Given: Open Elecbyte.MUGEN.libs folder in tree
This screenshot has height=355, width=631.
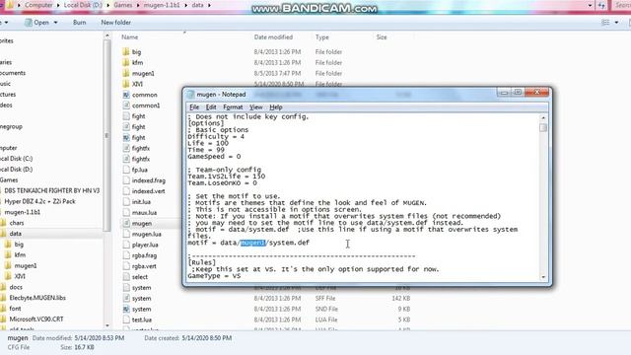Looking at the screenshot, I should 37,298.
